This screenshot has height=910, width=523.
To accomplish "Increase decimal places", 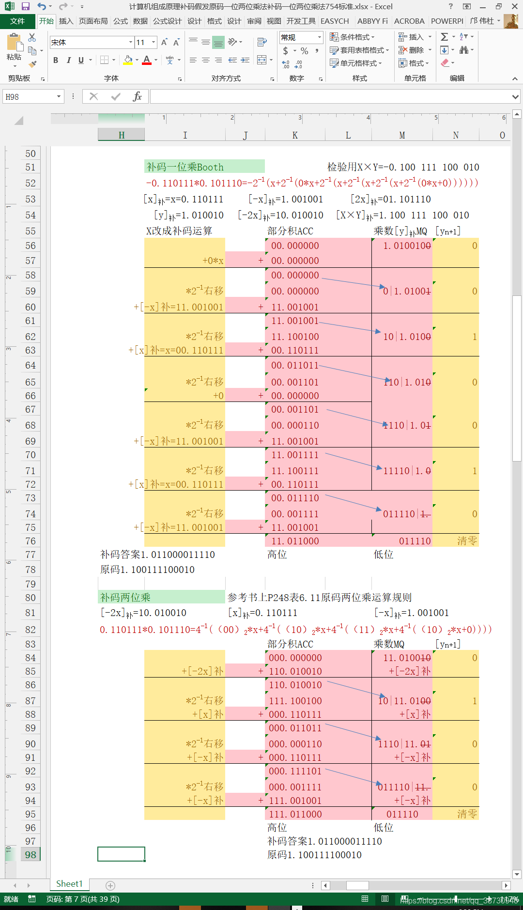I will click(x=286, y=64).
